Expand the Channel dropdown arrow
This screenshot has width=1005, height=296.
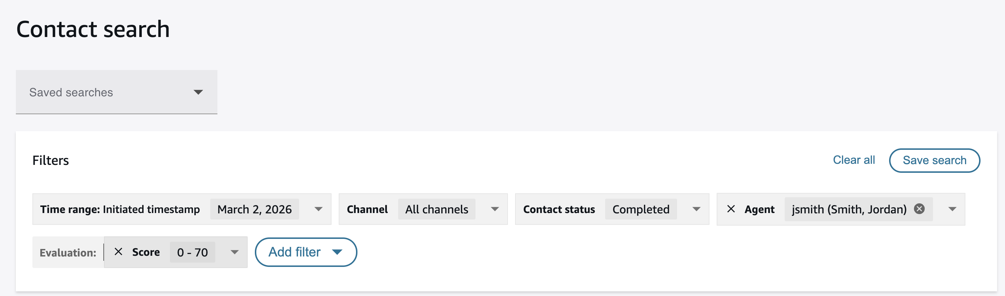(x=495, y=209)
